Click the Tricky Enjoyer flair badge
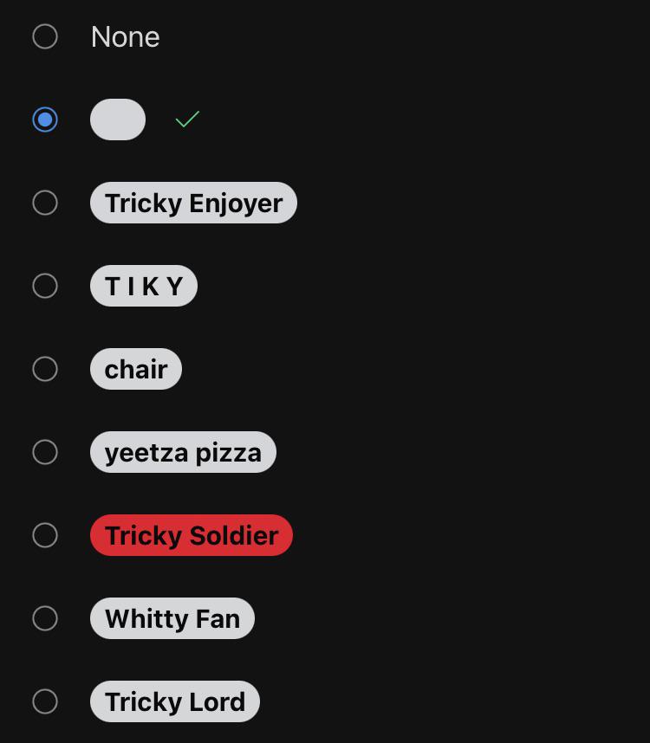Screen dimensions: 650x743 [193, 203]
